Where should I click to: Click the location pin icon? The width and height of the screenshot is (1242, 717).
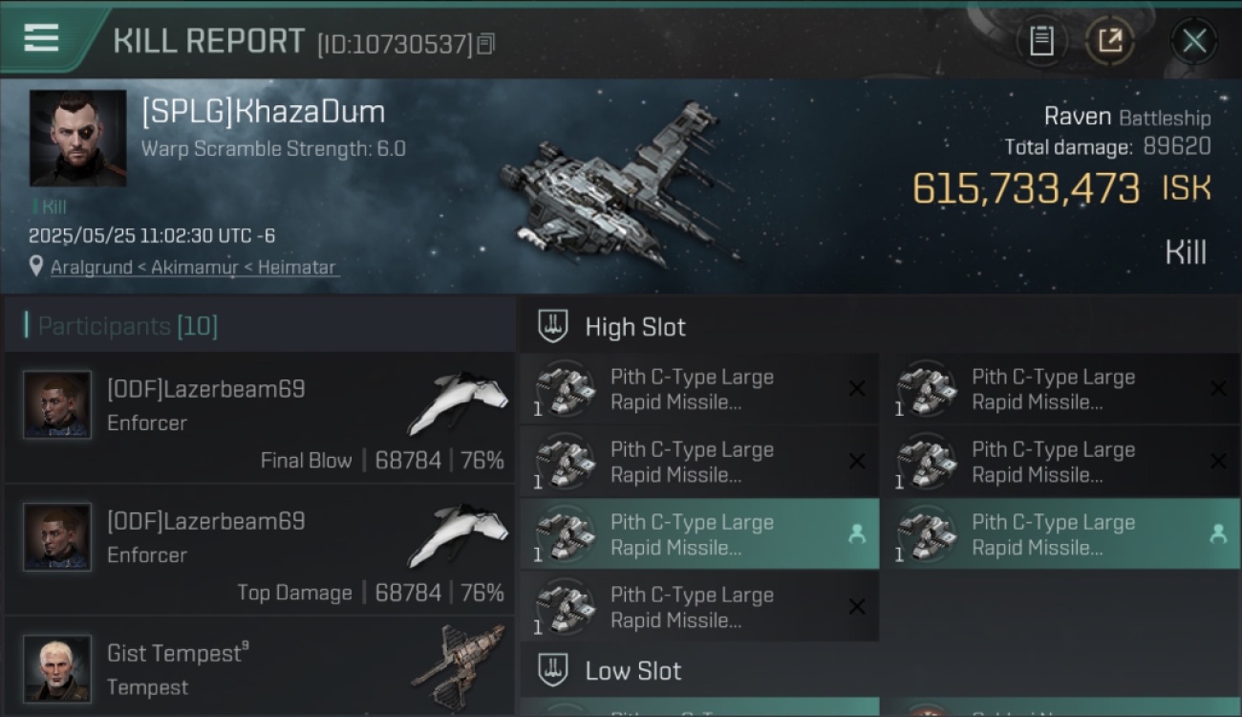tap(36, 267)
